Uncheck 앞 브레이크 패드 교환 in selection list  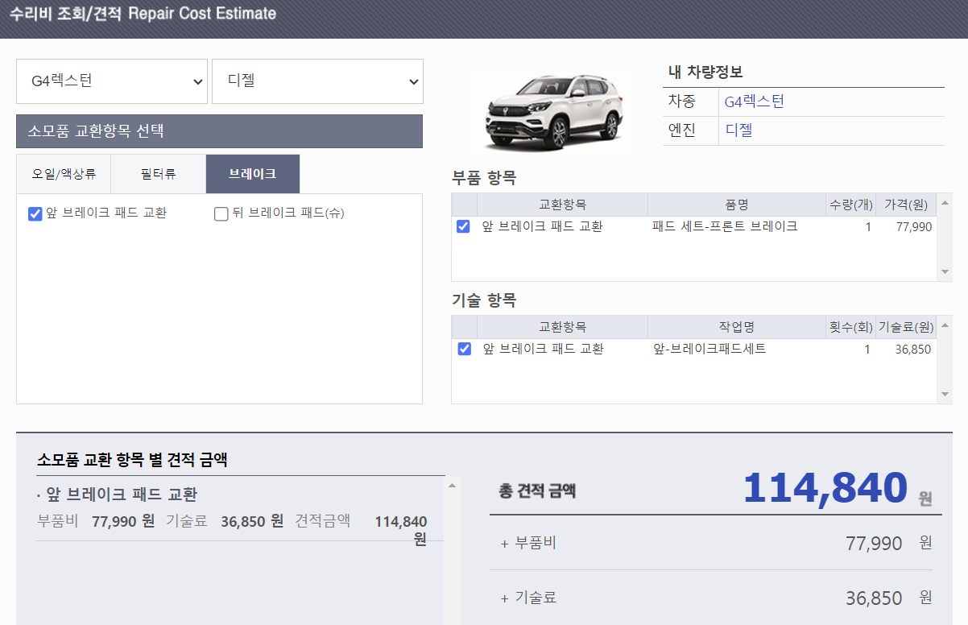[35, 213]
